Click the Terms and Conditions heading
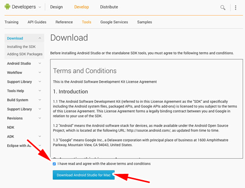 (85, 71)
